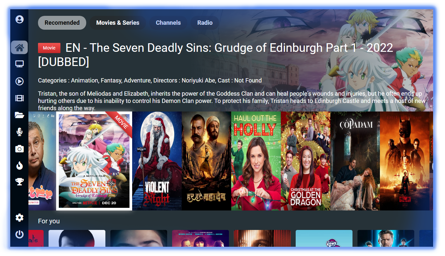Select the Radio tab

(x=205, y=23)
